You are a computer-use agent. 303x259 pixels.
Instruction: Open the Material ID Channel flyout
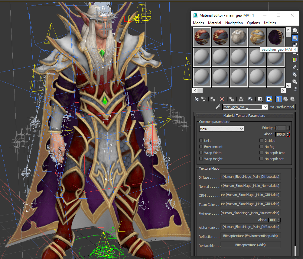click(260, 99)
